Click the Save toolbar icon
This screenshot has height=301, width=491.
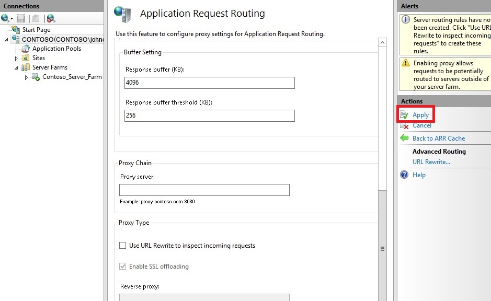pos(20,17)
